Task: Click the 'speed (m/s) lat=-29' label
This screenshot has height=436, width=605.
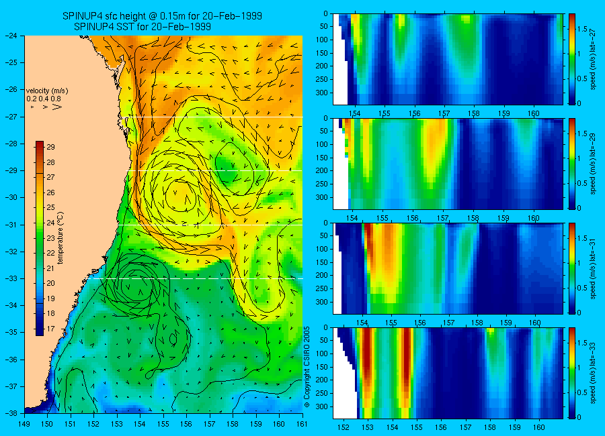Action: click(594, 164)
